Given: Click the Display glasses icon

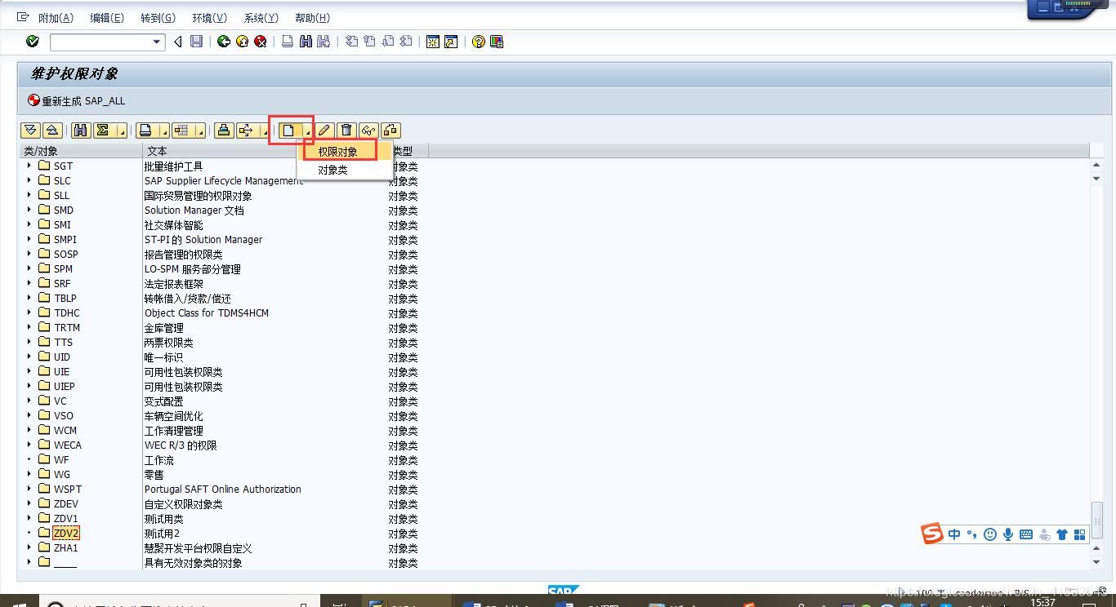Looking at the screenshot, I should click(368, 130).
